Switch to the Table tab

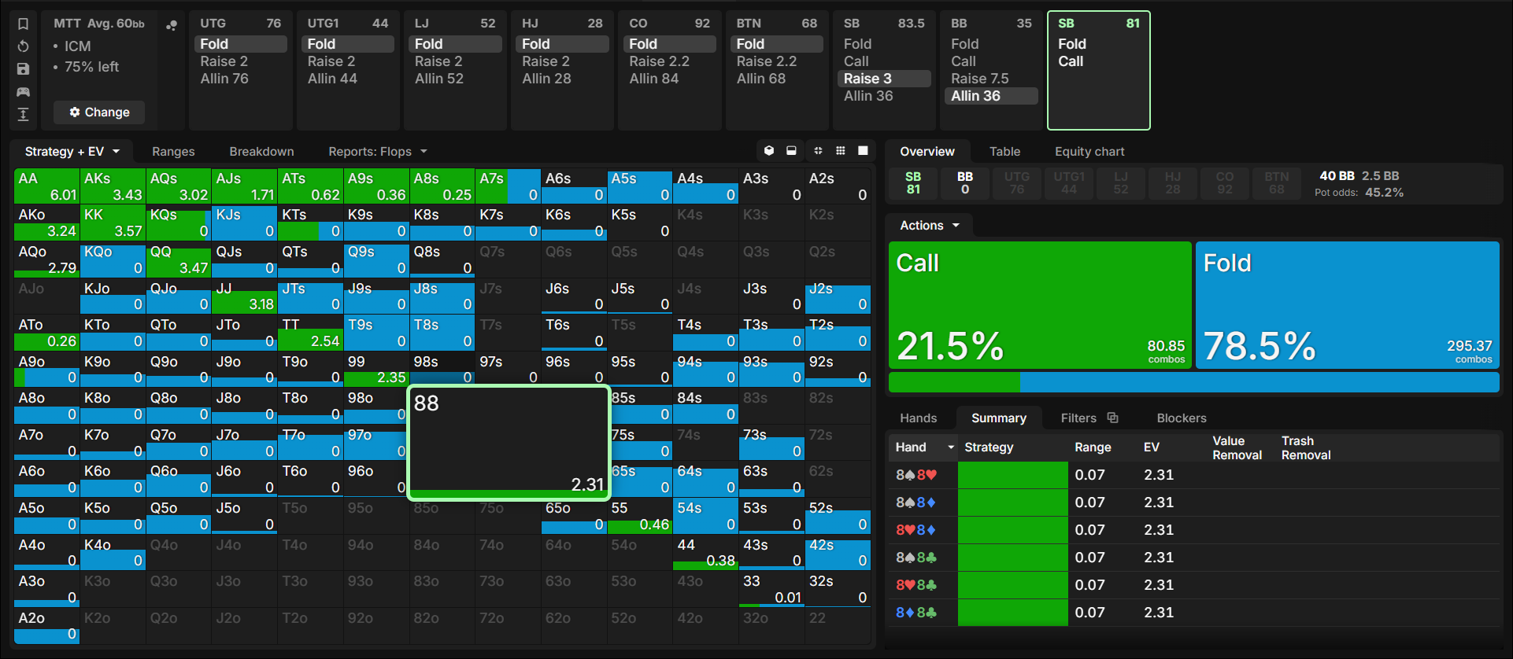click(1004, 152)
